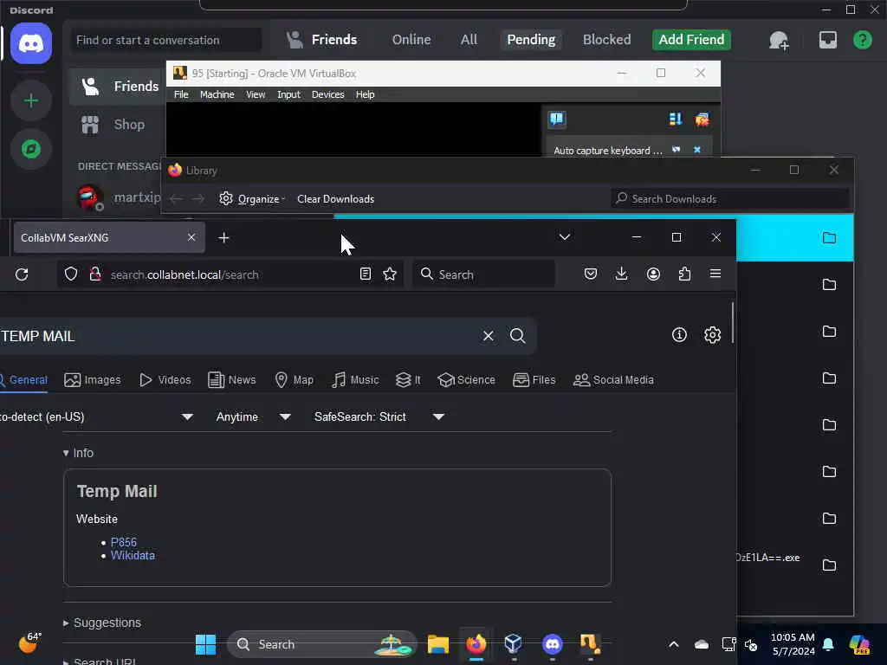
Task: Open the Discord help question mark icon
Action: point(862,40)
